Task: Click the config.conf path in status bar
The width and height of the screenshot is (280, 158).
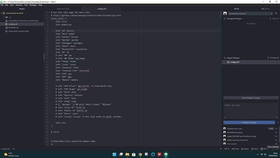Action: tap(5, 149)
